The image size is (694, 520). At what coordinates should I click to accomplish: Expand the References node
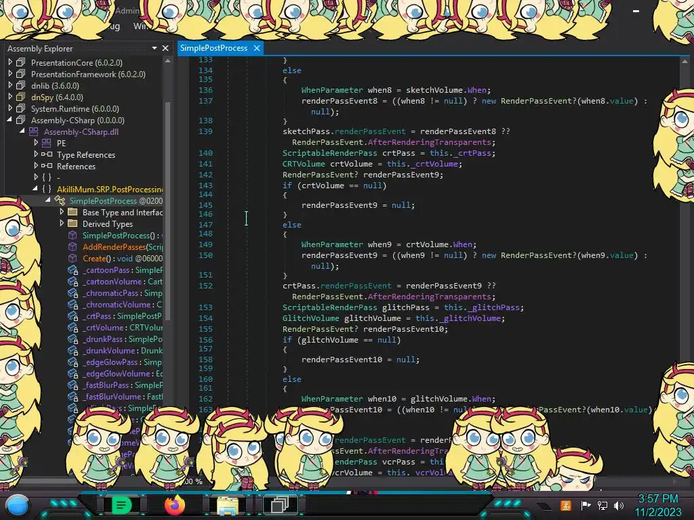coord(36,166)
